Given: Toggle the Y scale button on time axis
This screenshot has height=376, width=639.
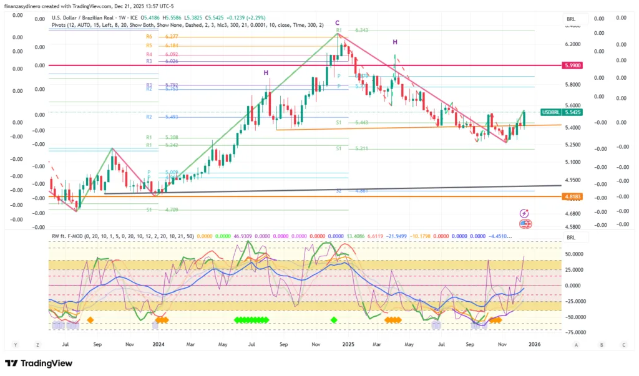Looking at the screenshot, I should click(x=14, y=344).
